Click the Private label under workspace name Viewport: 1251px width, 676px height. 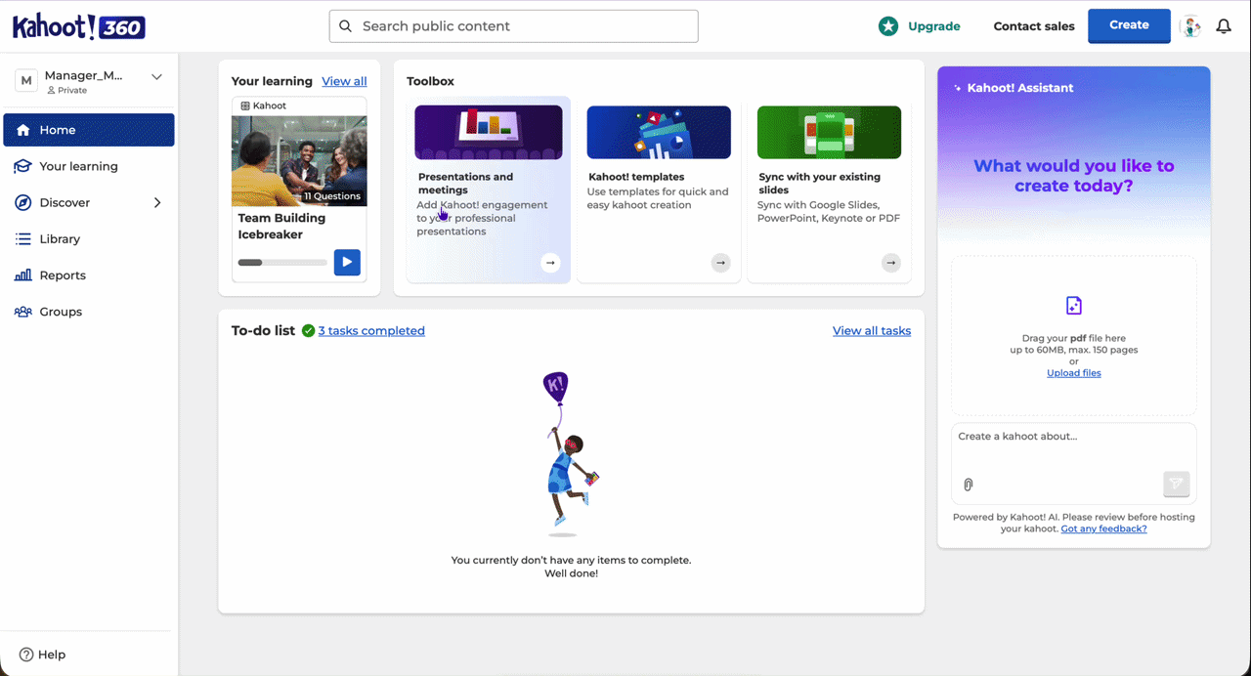pyautogui.click(x=67, y=91)
